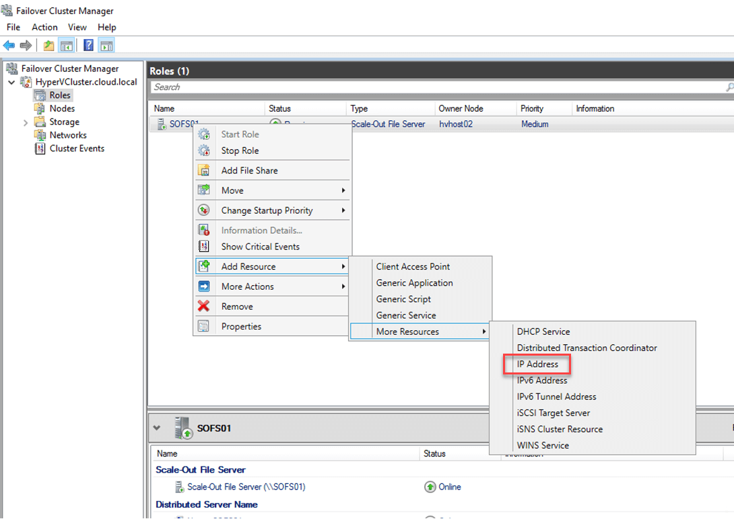
Task: Select IP Address resource type
Action: click(537, 364)
